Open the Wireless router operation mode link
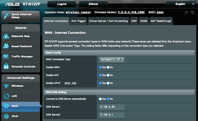The height and width of the screenshot is (121, 198). click(x=78, y=13)
